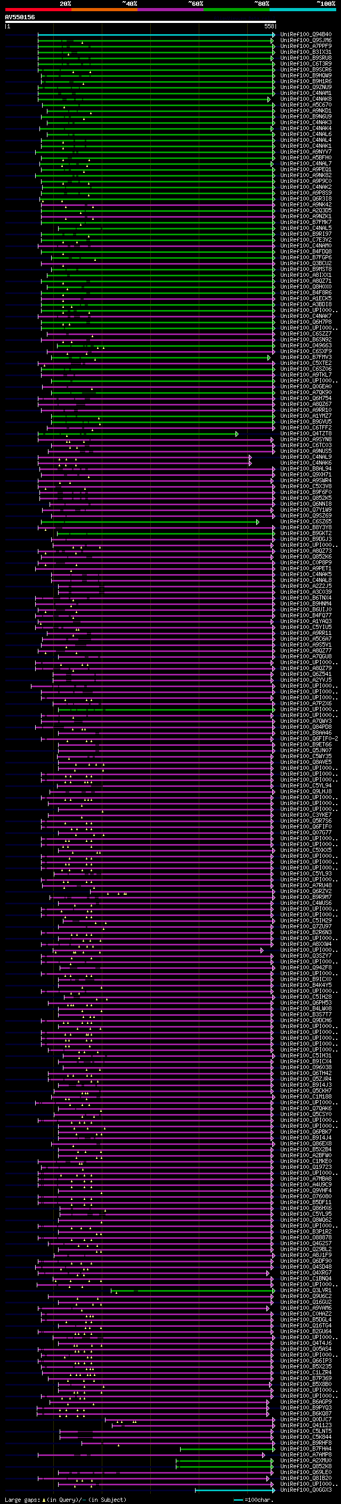Click hit label UniRef100_A9VAM6
This screenshot has width=341, height=1504.
(306, 1308)
